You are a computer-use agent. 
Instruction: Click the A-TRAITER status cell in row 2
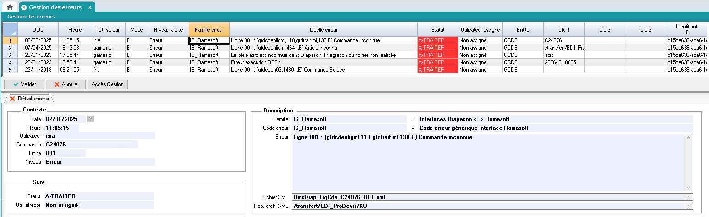coord(437,48)
